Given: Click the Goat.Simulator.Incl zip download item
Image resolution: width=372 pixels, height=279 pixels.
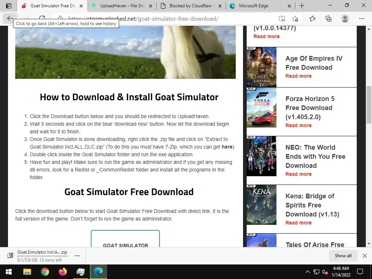Looking at the screenshot, I should click(x=42, y=256).
